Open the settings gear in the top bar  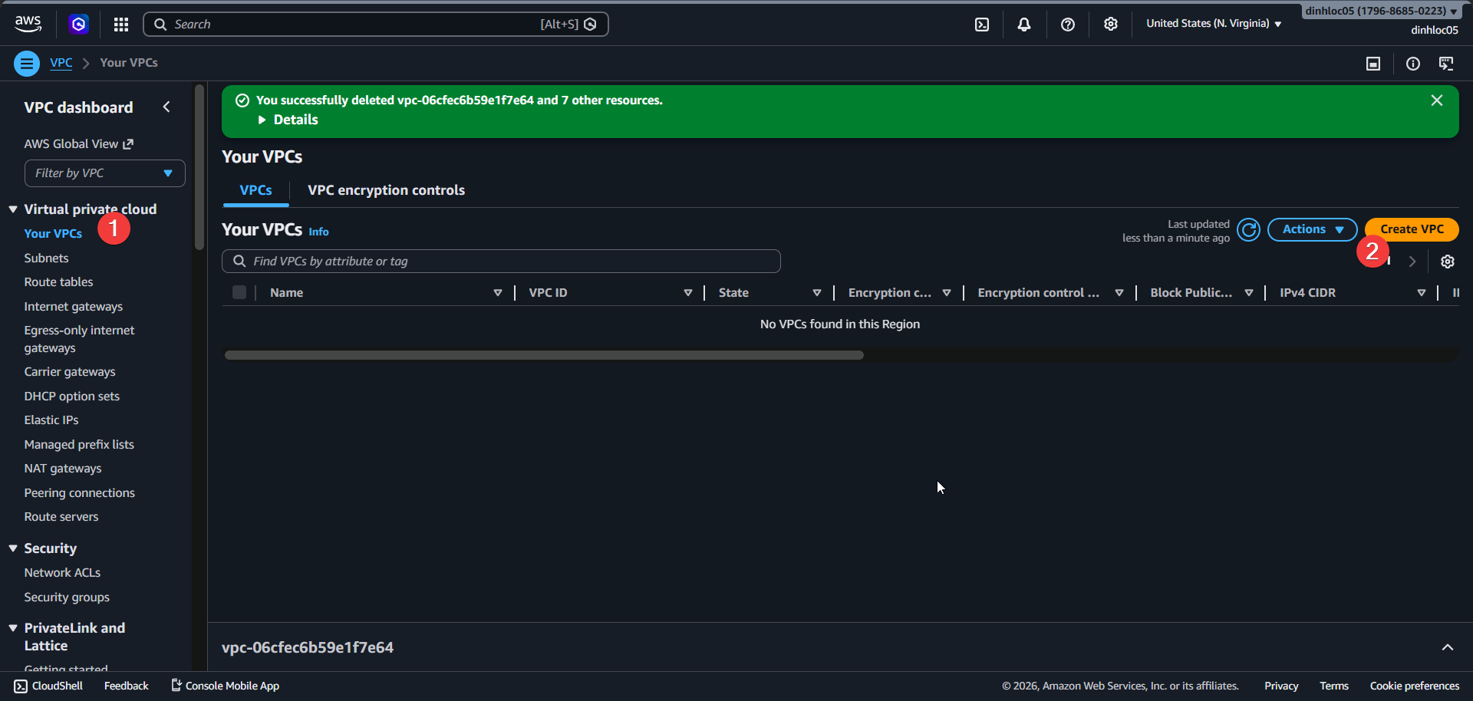[x=1111, y=24]
